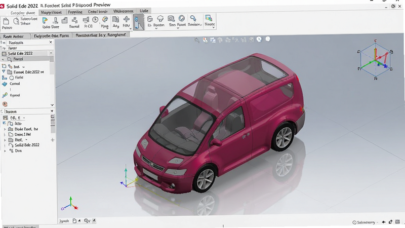Viewport: 405px width, 228px height.
Task: Click the orange round icon under 'Rypod'
Action: (5, 104)
